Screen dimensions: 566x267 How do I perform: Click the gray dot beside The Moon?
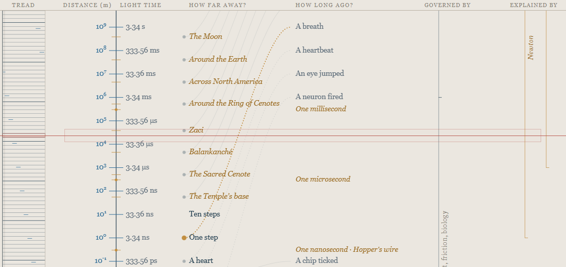[x=184, y=37]
